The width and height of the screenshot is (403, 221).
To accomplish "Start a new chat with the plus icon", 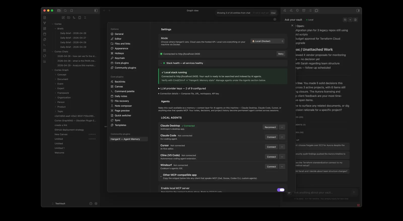I will click(350, 20).
